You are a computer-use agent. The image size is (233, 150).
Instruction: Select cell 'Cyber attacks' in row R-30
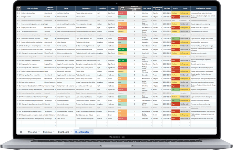tap(66, 118)
